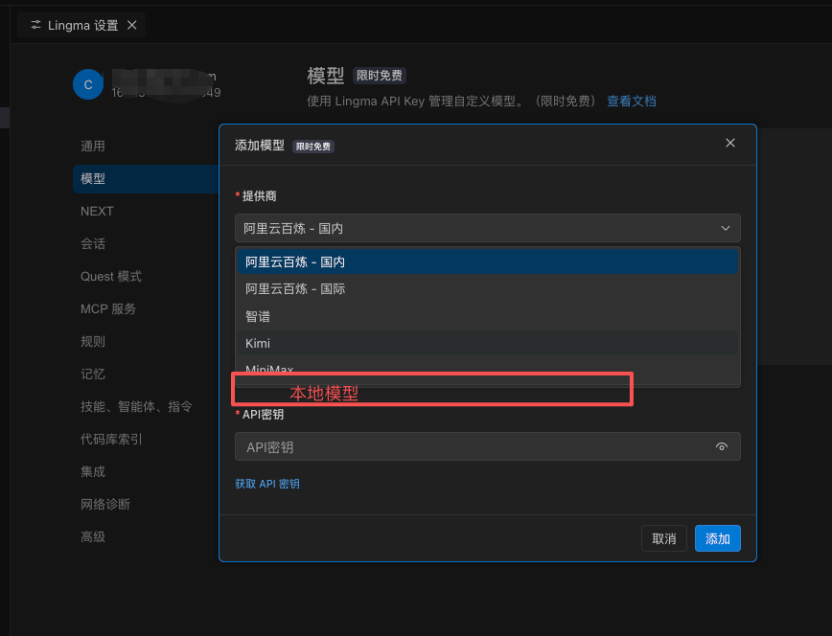Choose Kimi from provider list
The height and width of the screenshot is (636, 832).
[x=487, y=343]
